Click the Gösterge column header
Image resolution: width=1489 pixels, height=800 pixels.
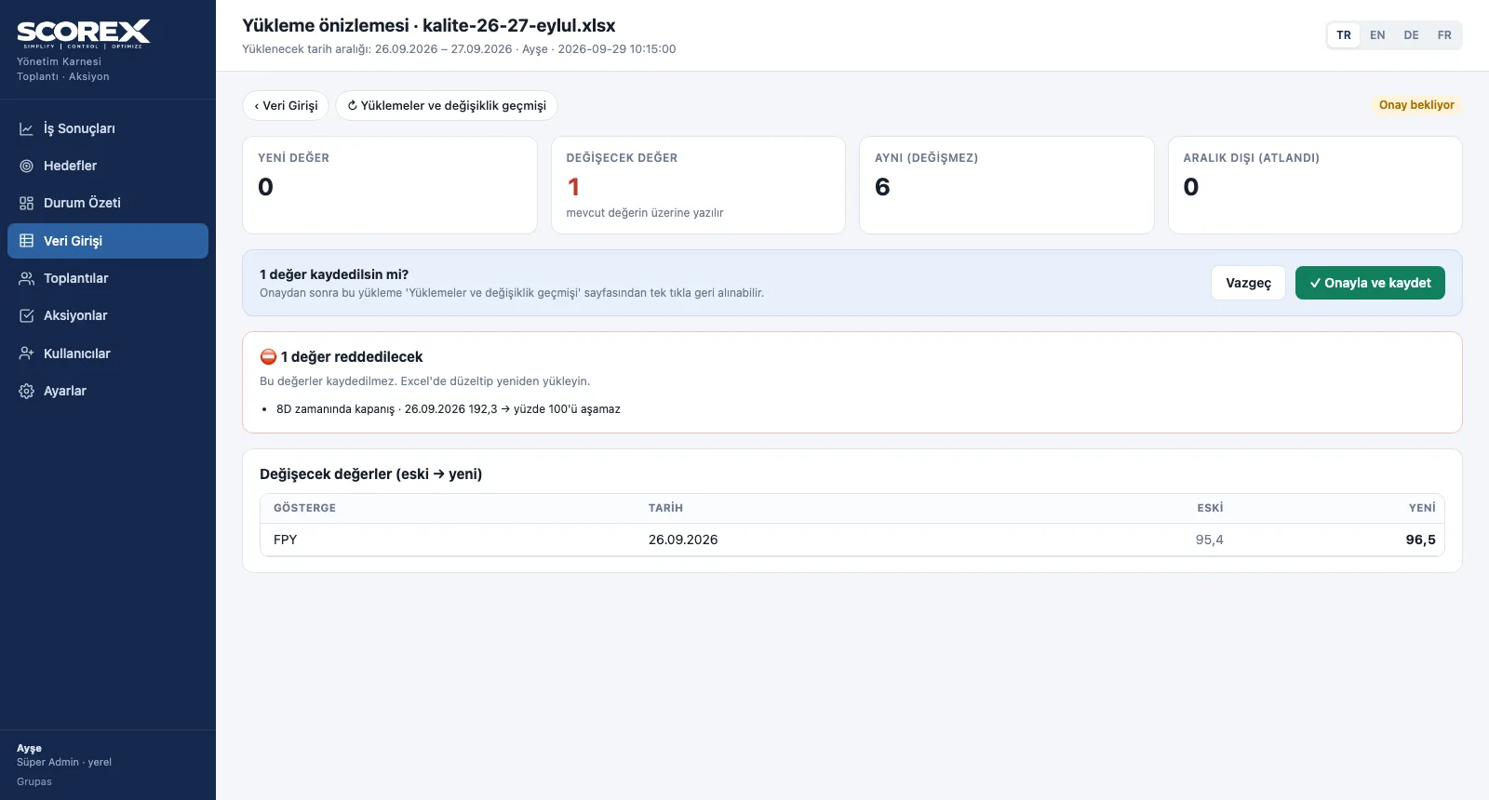click(304, 508)
